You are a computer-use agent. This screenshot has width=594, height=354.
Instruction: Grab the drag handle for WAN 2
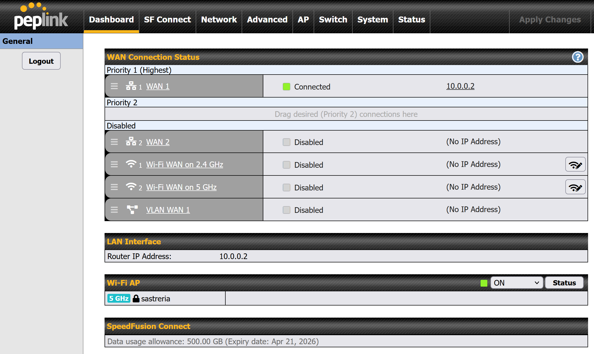point(114,142)
